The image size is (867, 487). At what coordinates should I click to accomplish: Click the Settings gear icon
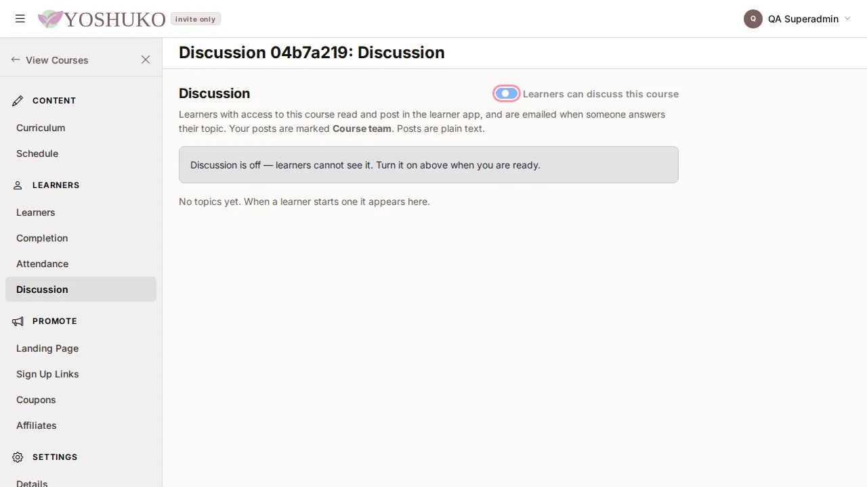point(18,457)
